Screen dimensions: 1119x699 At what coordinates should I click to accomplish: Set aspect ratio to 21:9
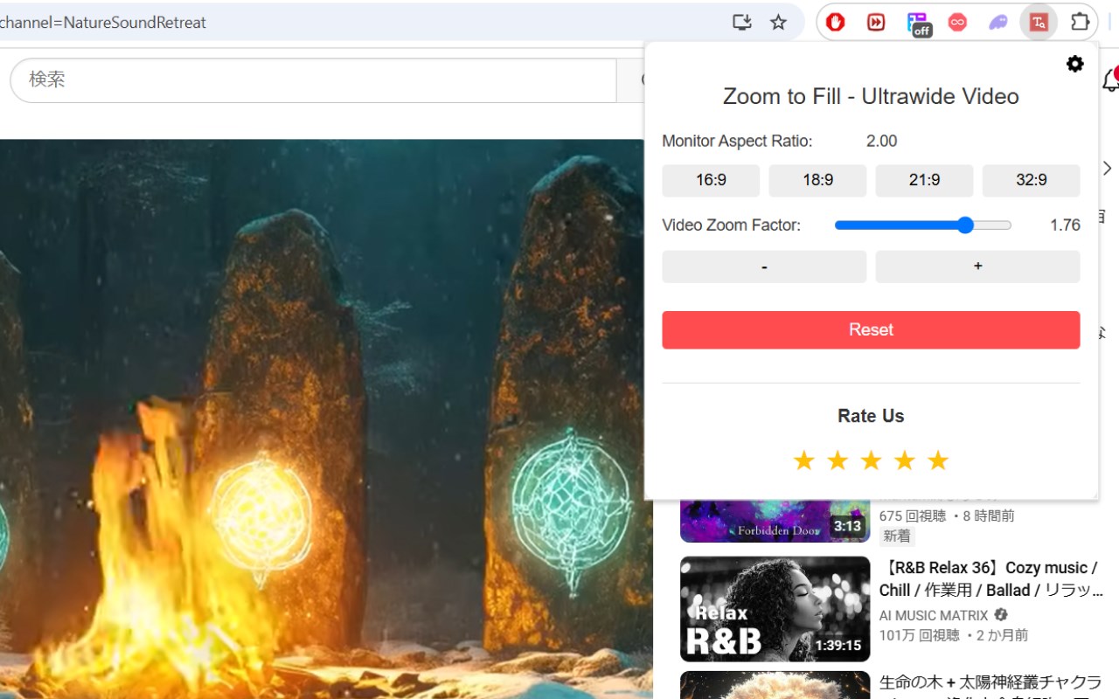[924, 180]
